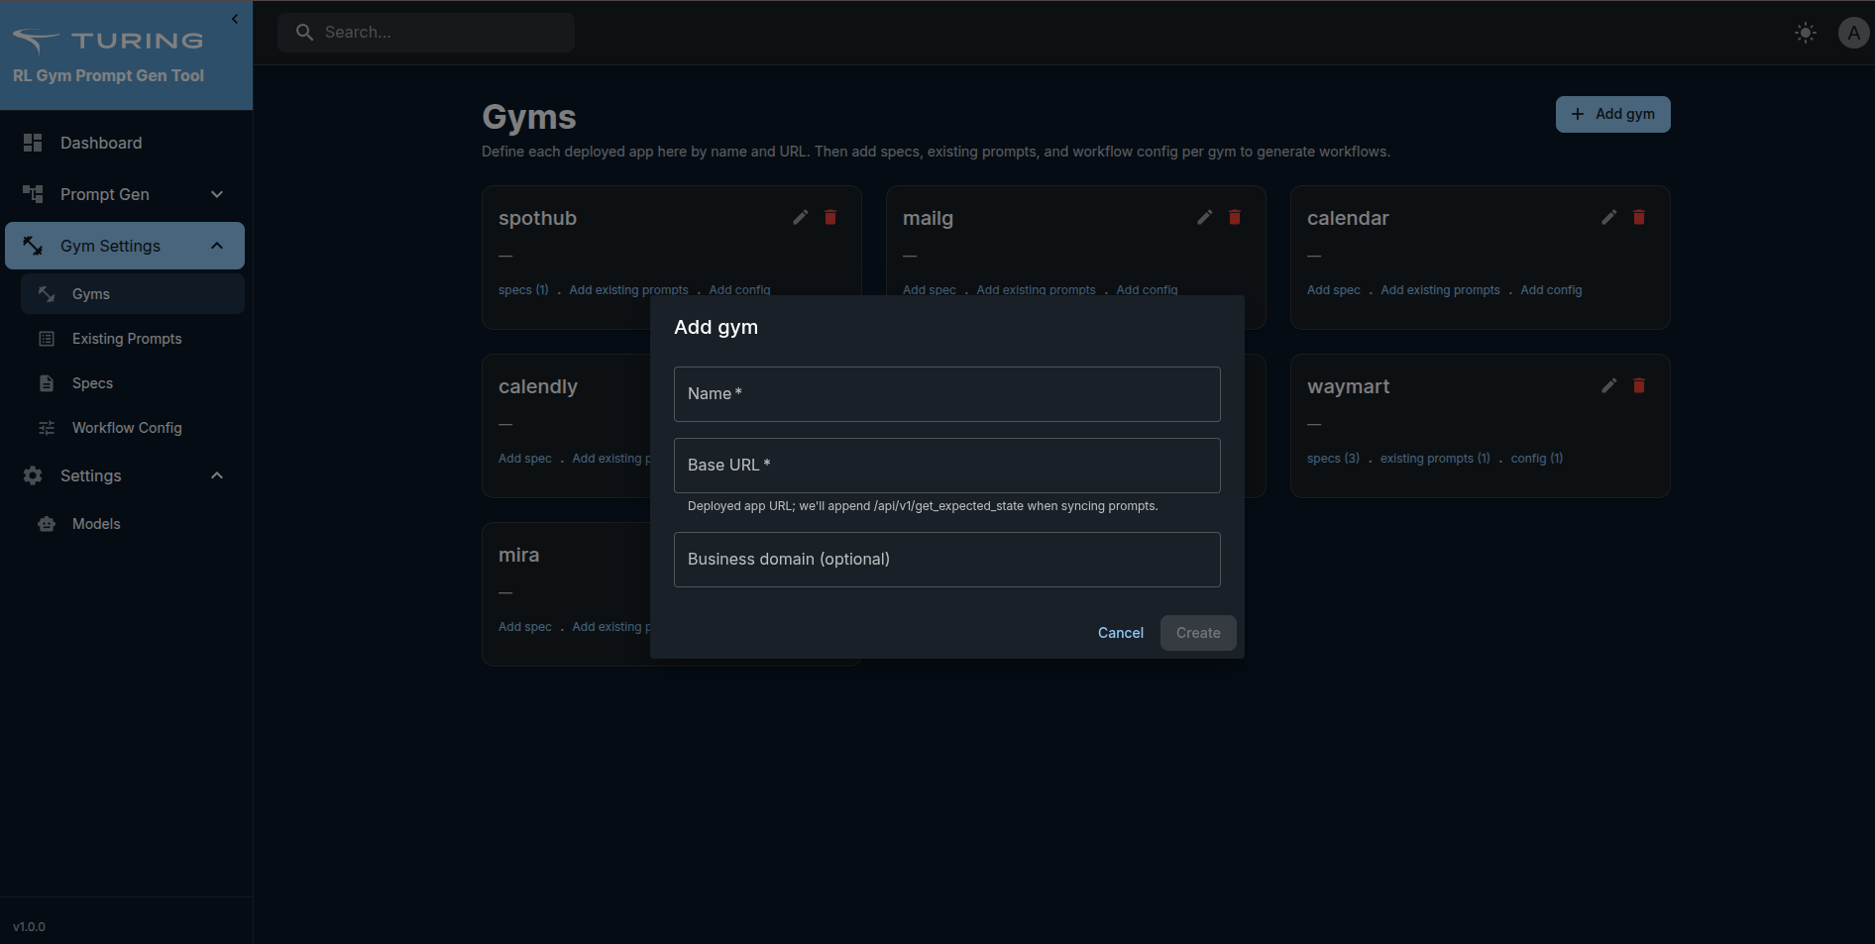Open the user avatar in the top right
Screen dimensions: 1875x944
(1853, 32)
